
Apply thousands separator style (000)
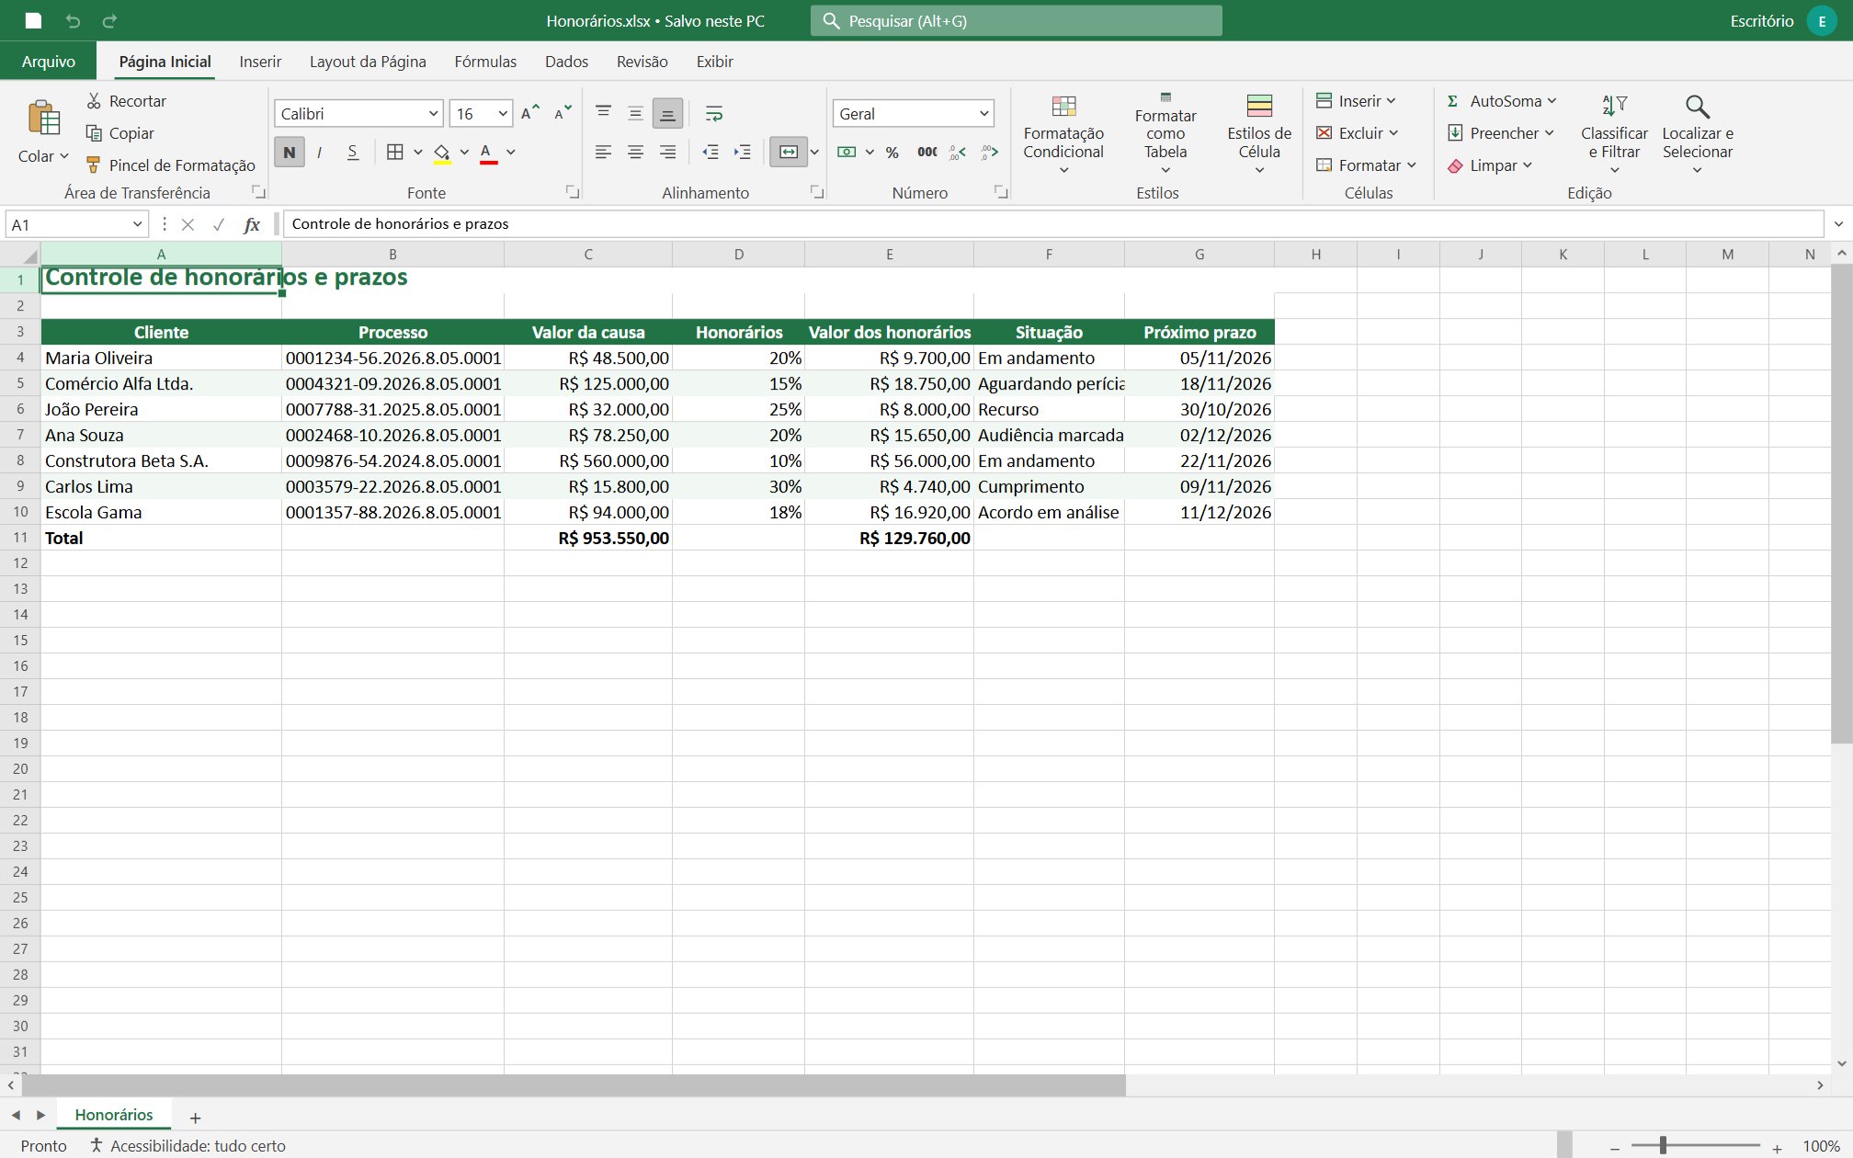[x=927, y=152]
